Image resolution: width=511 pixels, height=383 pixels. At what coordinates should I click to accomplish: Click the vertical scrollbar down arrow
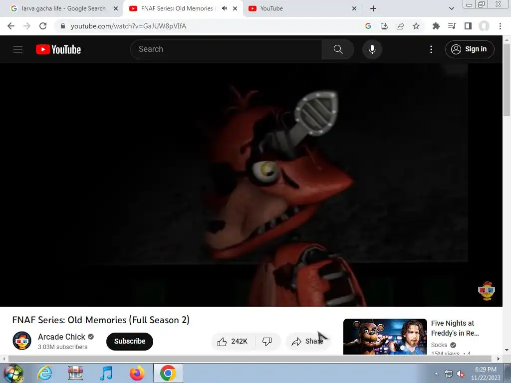(x=507, y=350)
